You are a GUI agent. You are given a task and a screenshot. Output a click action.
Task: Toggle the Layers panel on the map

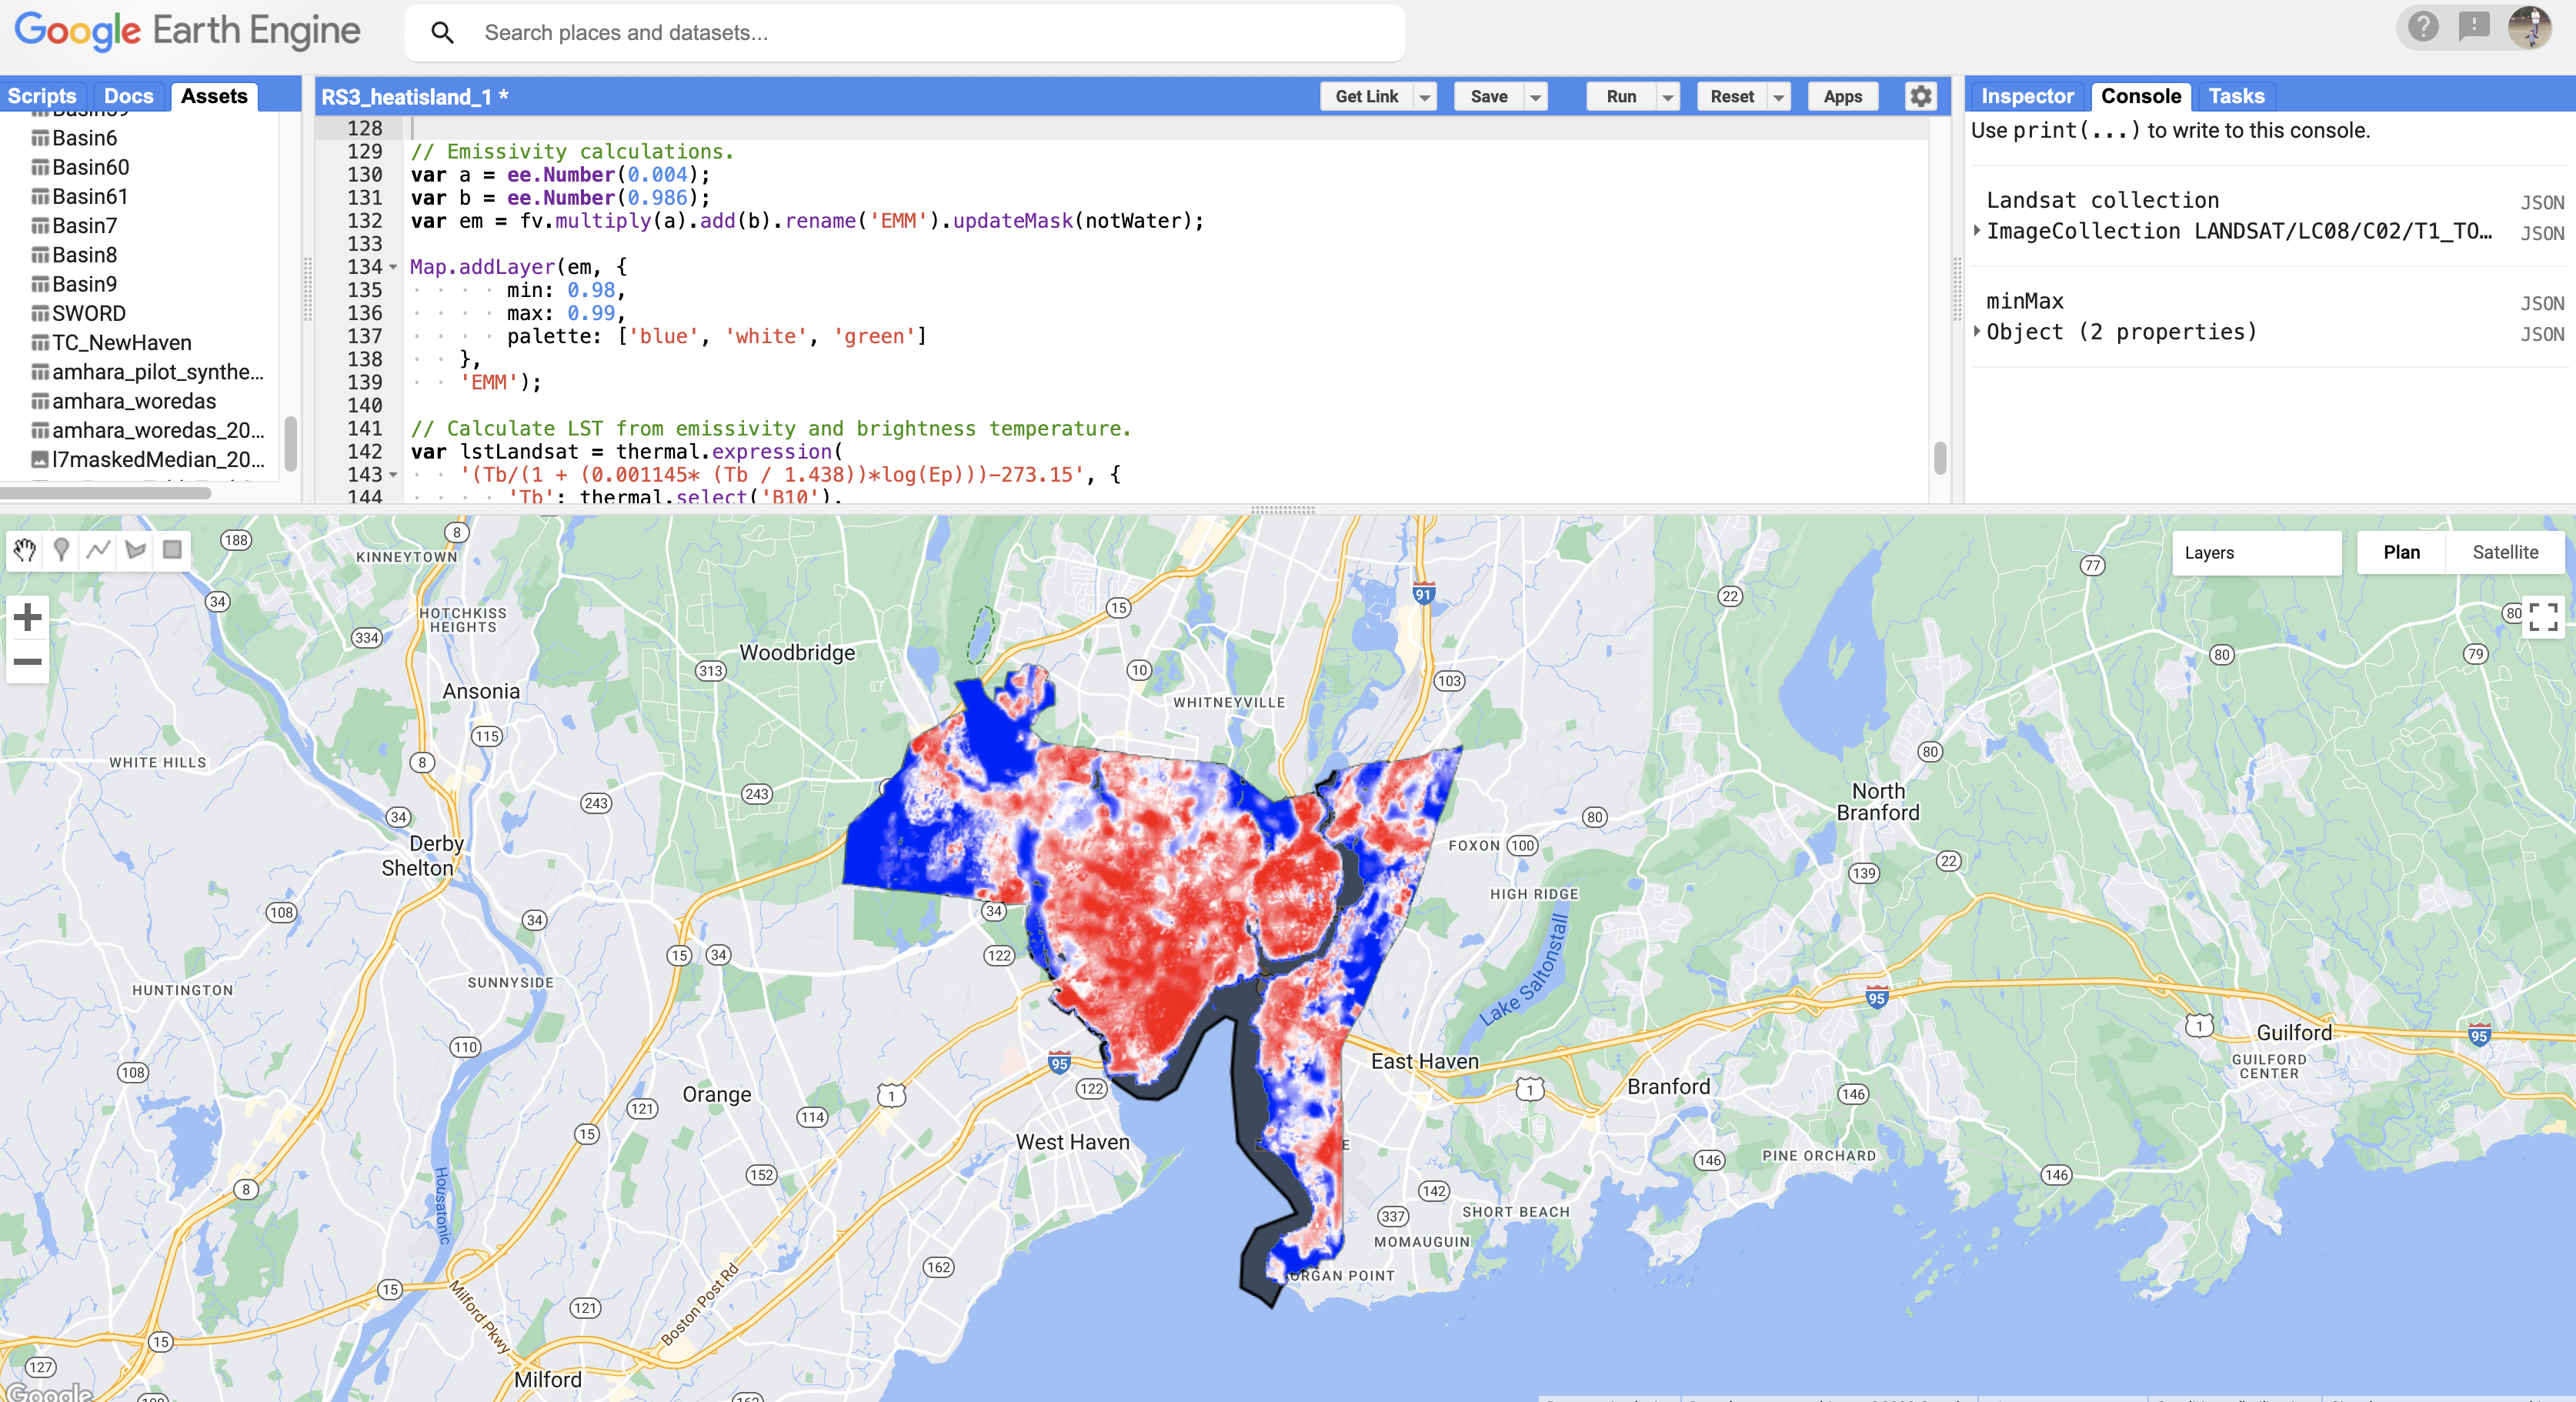point(2256,552)
